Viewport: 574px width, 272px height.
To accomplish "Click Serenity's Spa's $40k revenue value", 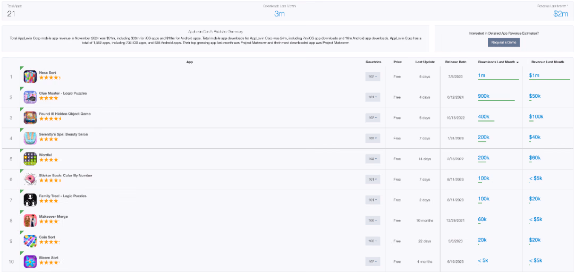I will 535,137.
